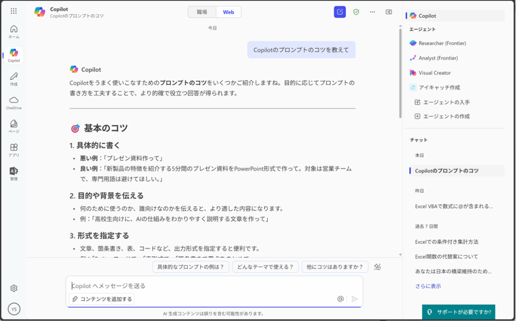Click the Copilot logo in header
The height and width of the screenshot is (321, 518).
[x=39, y=12]
